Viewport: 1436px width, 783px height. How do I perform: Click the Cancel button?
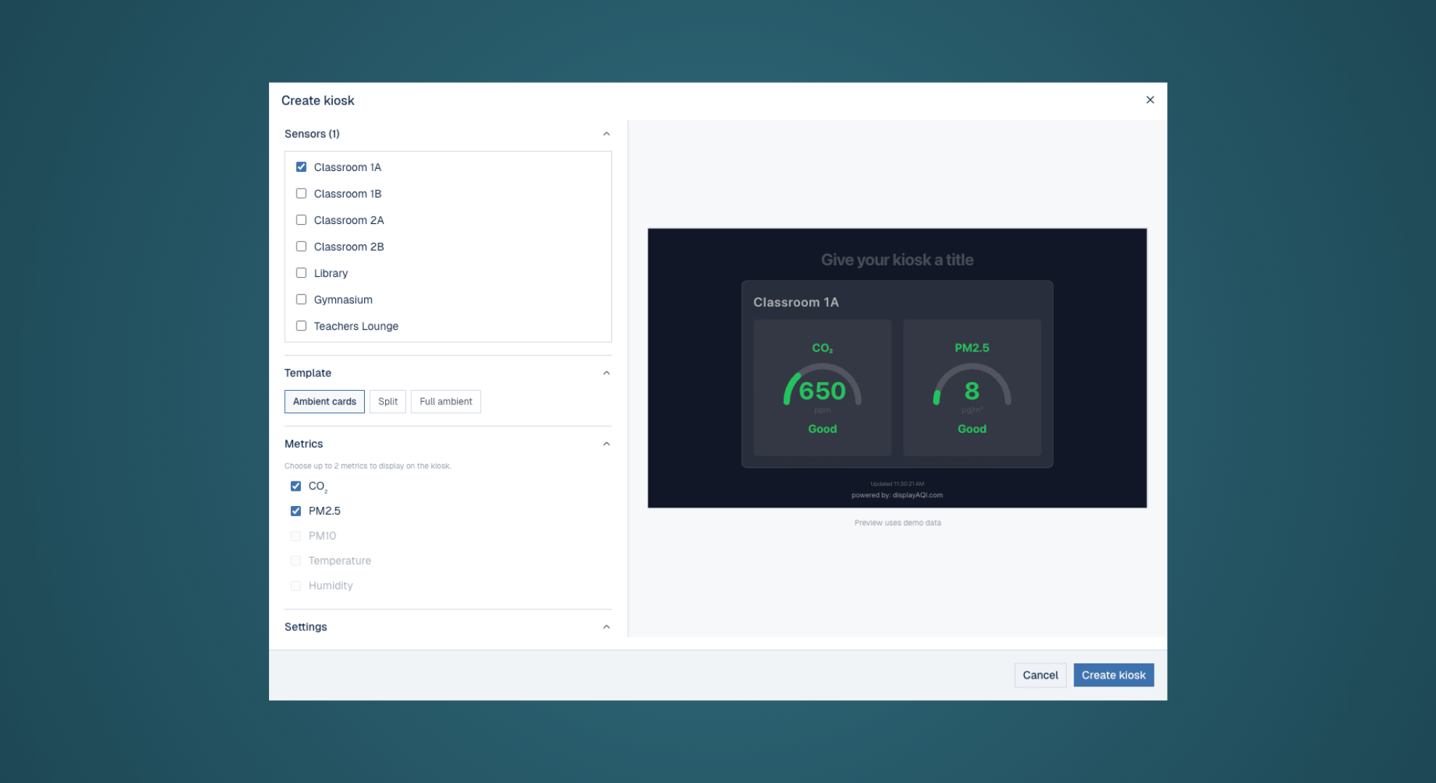click(1040, 674)
